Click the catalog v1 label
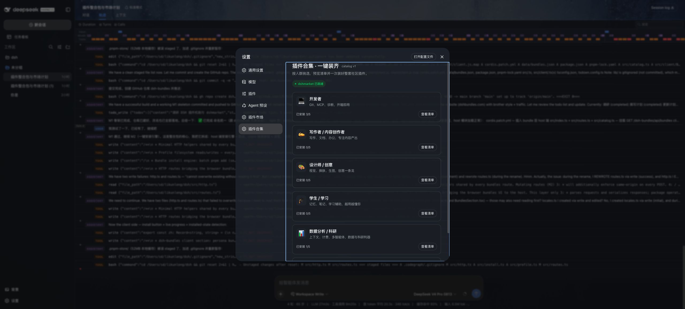This screenshot has width=685, height=309. point(349,66)
